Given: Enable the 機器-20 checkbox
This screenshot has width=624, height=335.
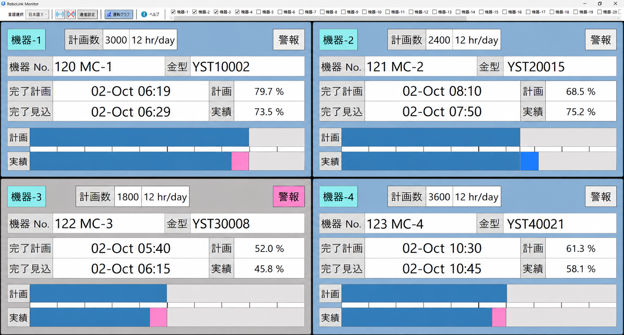Looking at the screenshot, I should [600, 12].
